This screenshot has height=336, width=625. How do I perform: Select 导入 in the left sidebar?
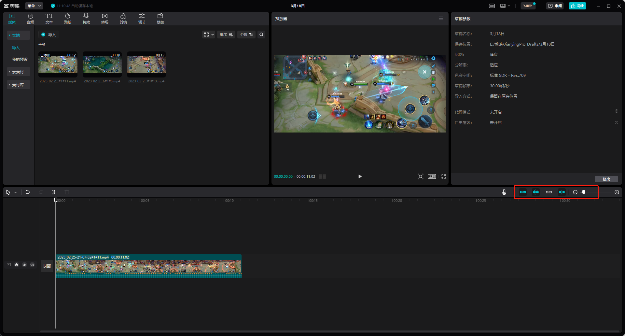[x=16, y=48]
